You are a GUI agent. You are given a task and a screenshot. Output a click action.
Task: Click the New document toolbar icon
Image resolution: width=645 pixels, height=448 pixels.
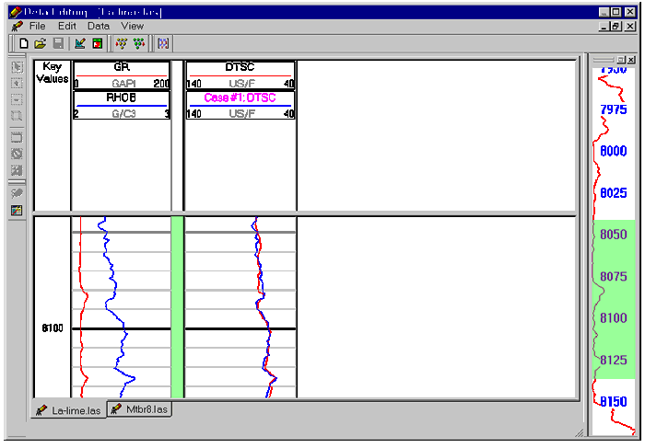click(25, 43)
